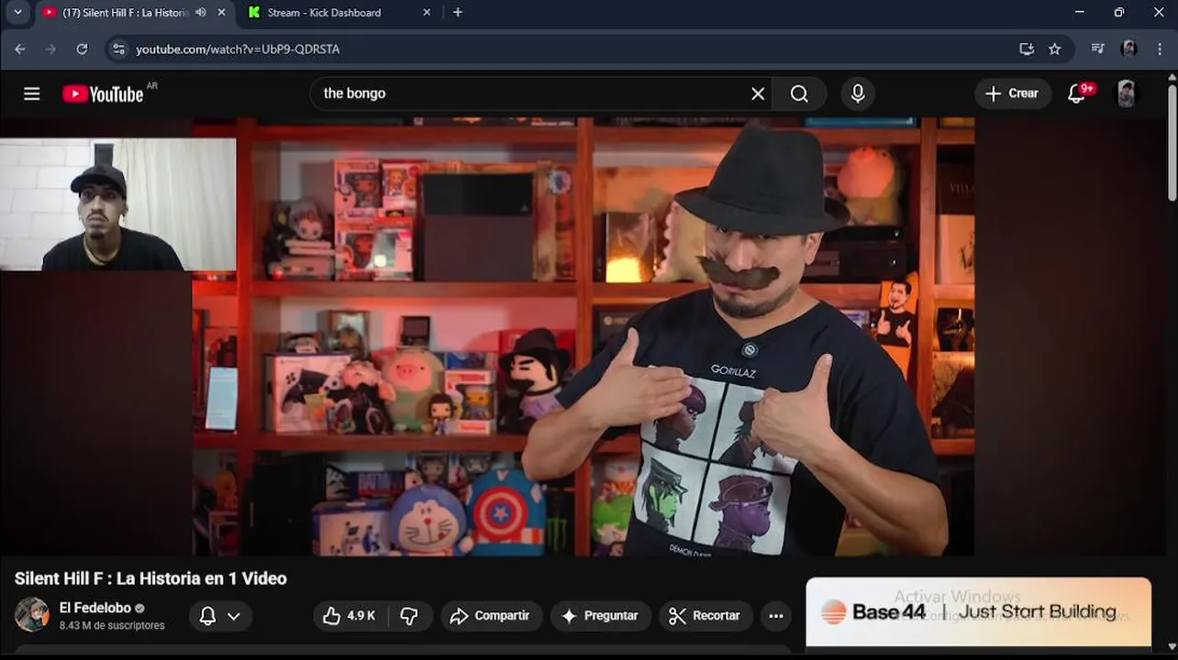The width and height of the screenshot is (1178, 660).
Task: Open the Chrome profile avatar
Action: [1129, 49]
